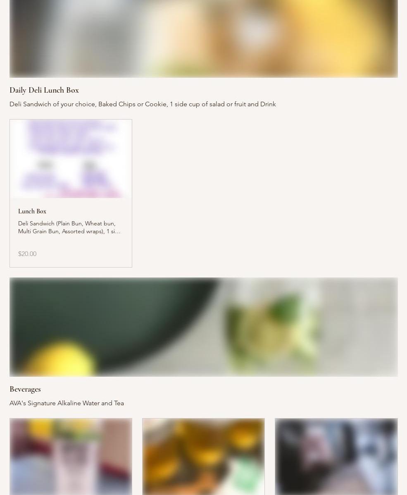Click the Beverages section heading
407x495 pixels.
pos(25,389)
